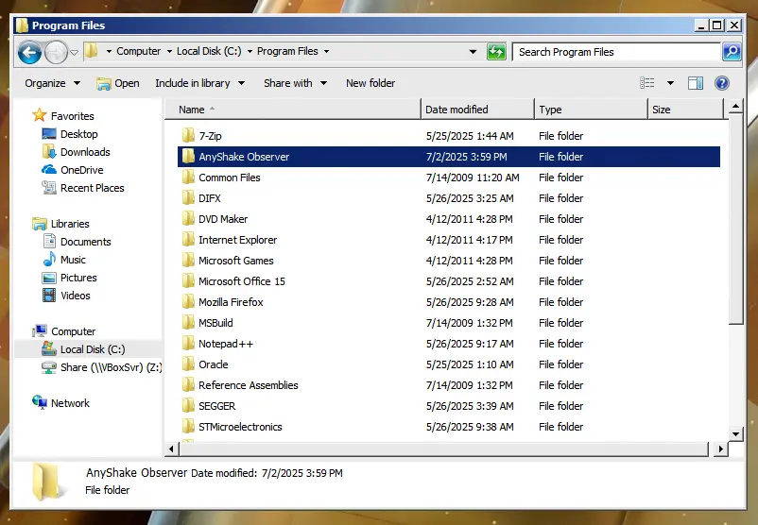Open Share (\\VBoxSvr) (Z:) network drive
Viewport: 758px width, 525px height.
(101, 367)
